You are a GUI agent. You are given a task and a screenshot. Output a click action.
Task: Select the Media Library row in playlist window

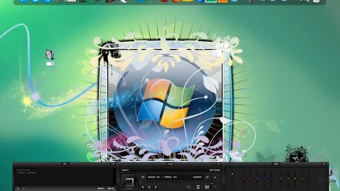[27, 173]
